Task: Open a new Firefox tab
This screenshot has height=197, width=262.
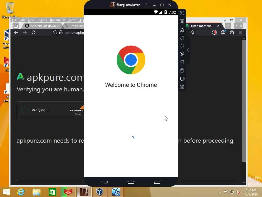Action: [228, 26]
